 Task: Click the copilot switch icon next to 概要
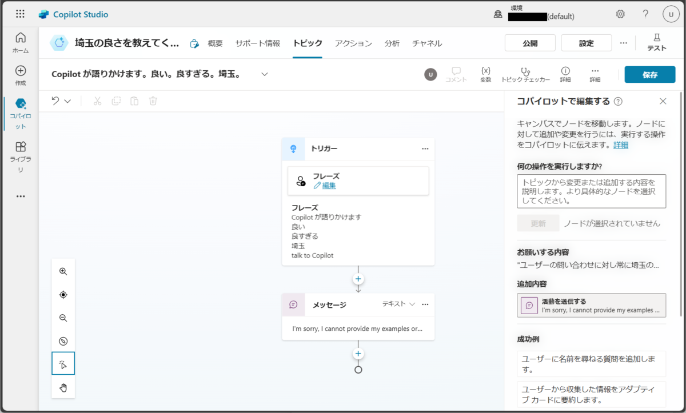pyautogui.click(x=194, y=43)
